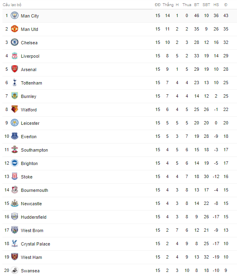This screenshot has width=237, height=276.
Task: Open the Burnley team name
Action: pos(29,96)
